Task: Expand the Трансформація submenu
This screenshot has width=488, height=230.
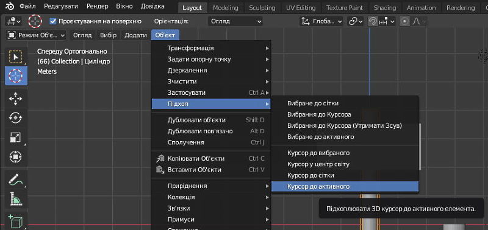Action: point(211,48)
